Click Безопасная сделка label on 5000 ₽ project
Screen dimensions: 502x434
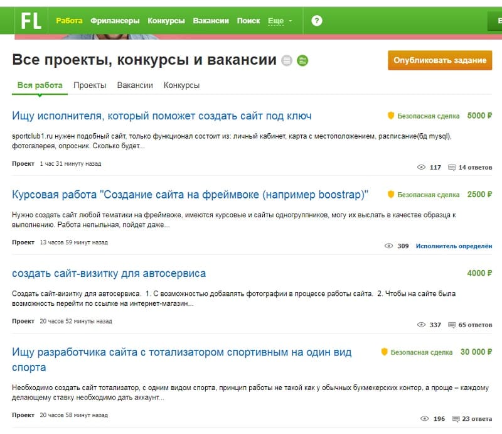click(429, 116)
